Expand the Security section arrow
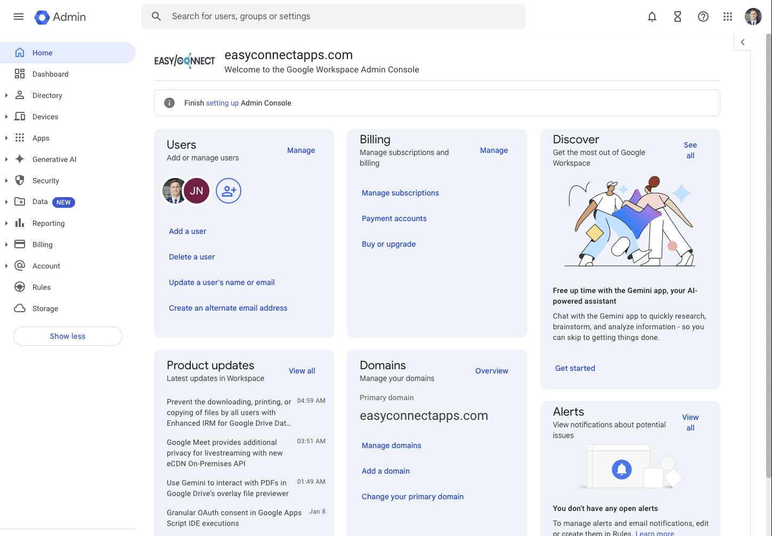 [6, 181]
